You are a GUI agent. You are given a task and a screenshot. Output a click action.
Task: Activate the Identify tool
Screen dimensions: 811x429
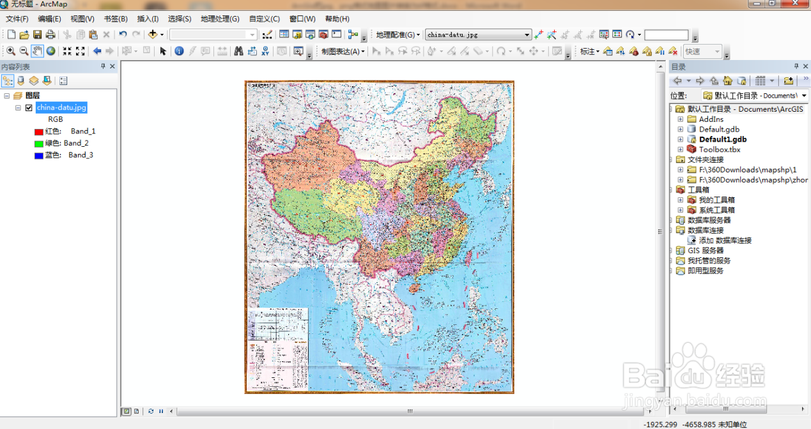tap(179, 51)
